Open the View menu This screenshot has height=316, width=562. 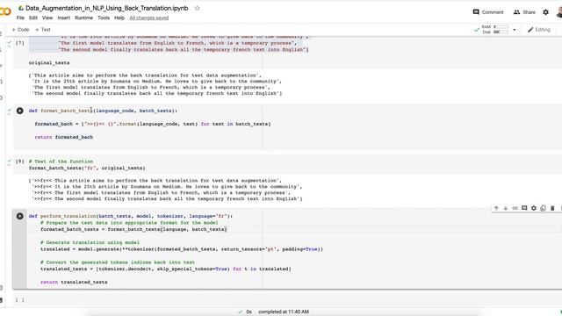[47, 18]
